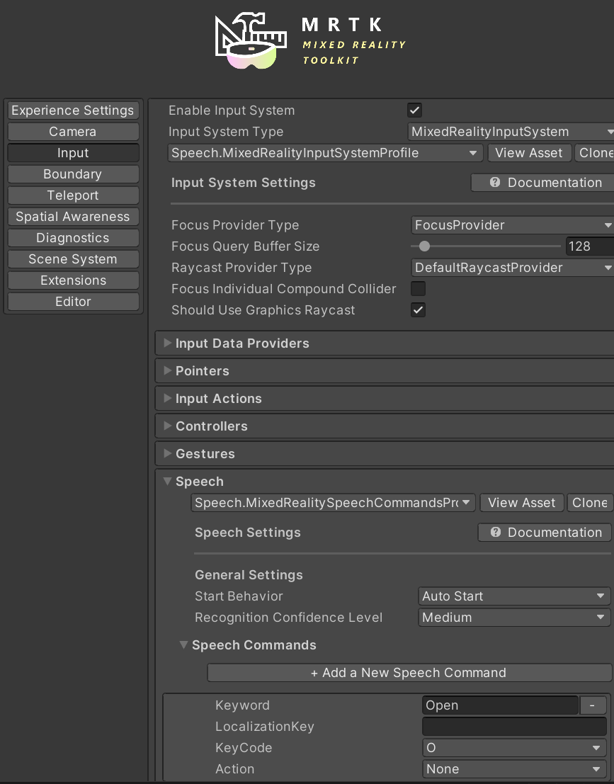The height and width of the screenshot is (784, 614).
Task: Enable Focus Individual Compound Collider
Action: (418, 289)
